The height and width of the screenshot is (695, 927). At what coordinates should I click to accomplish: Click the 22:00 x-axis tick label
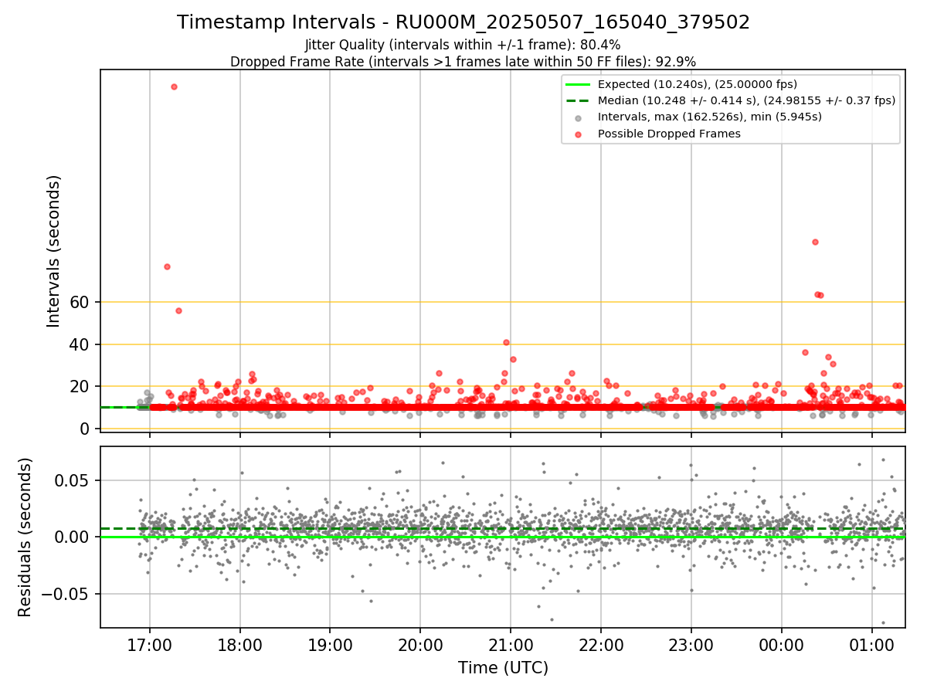pos(601,645)
